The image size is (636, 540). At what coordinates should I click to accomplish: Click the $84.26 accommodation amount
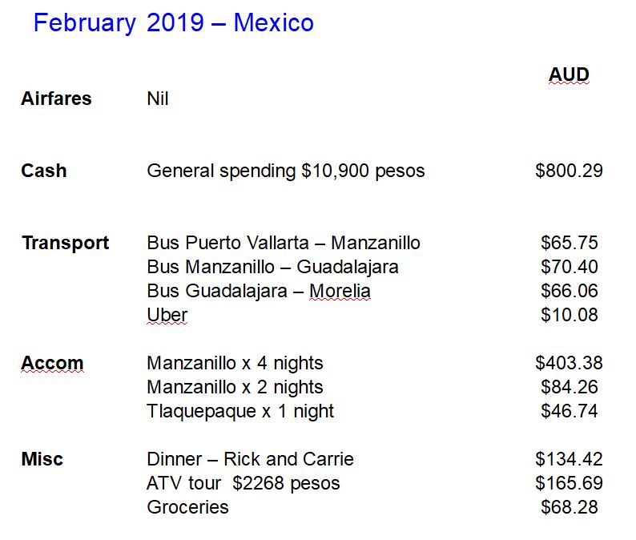(569, 387)
